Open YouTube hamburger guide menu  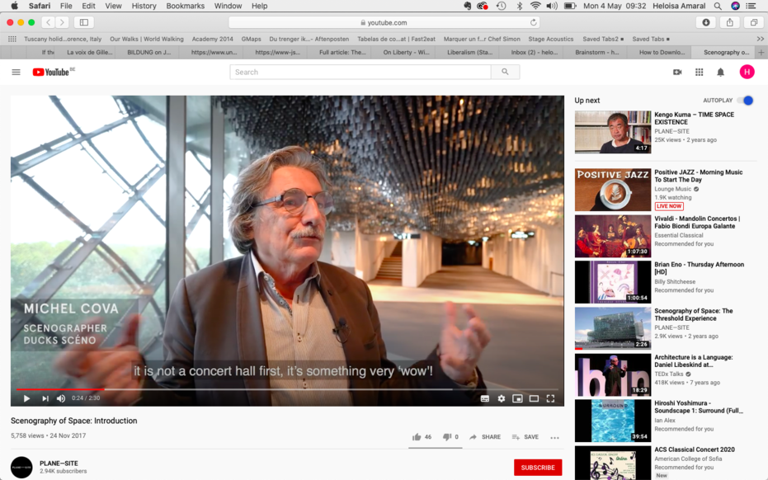[x=16, y=72]
